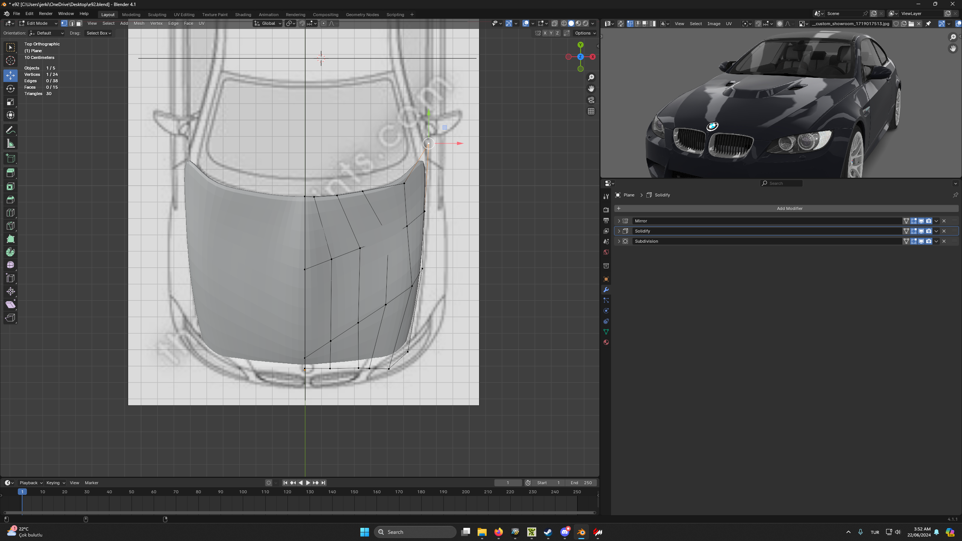The height and width of the screenshot is (541, 962).
Task: Select the Bevel tool
Action: tap(11, 199)
